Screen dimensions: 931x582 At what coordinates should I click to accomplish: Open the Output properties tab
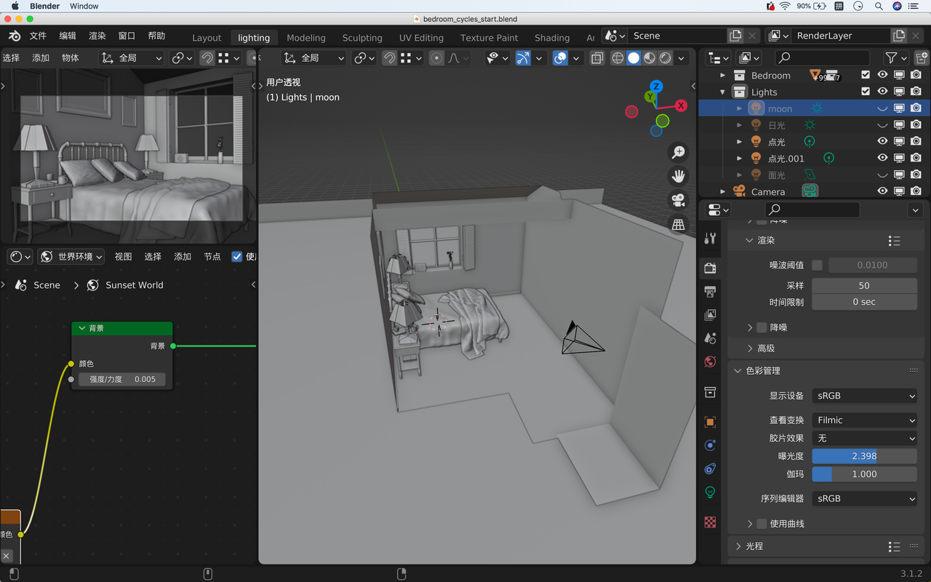point(711,292)
